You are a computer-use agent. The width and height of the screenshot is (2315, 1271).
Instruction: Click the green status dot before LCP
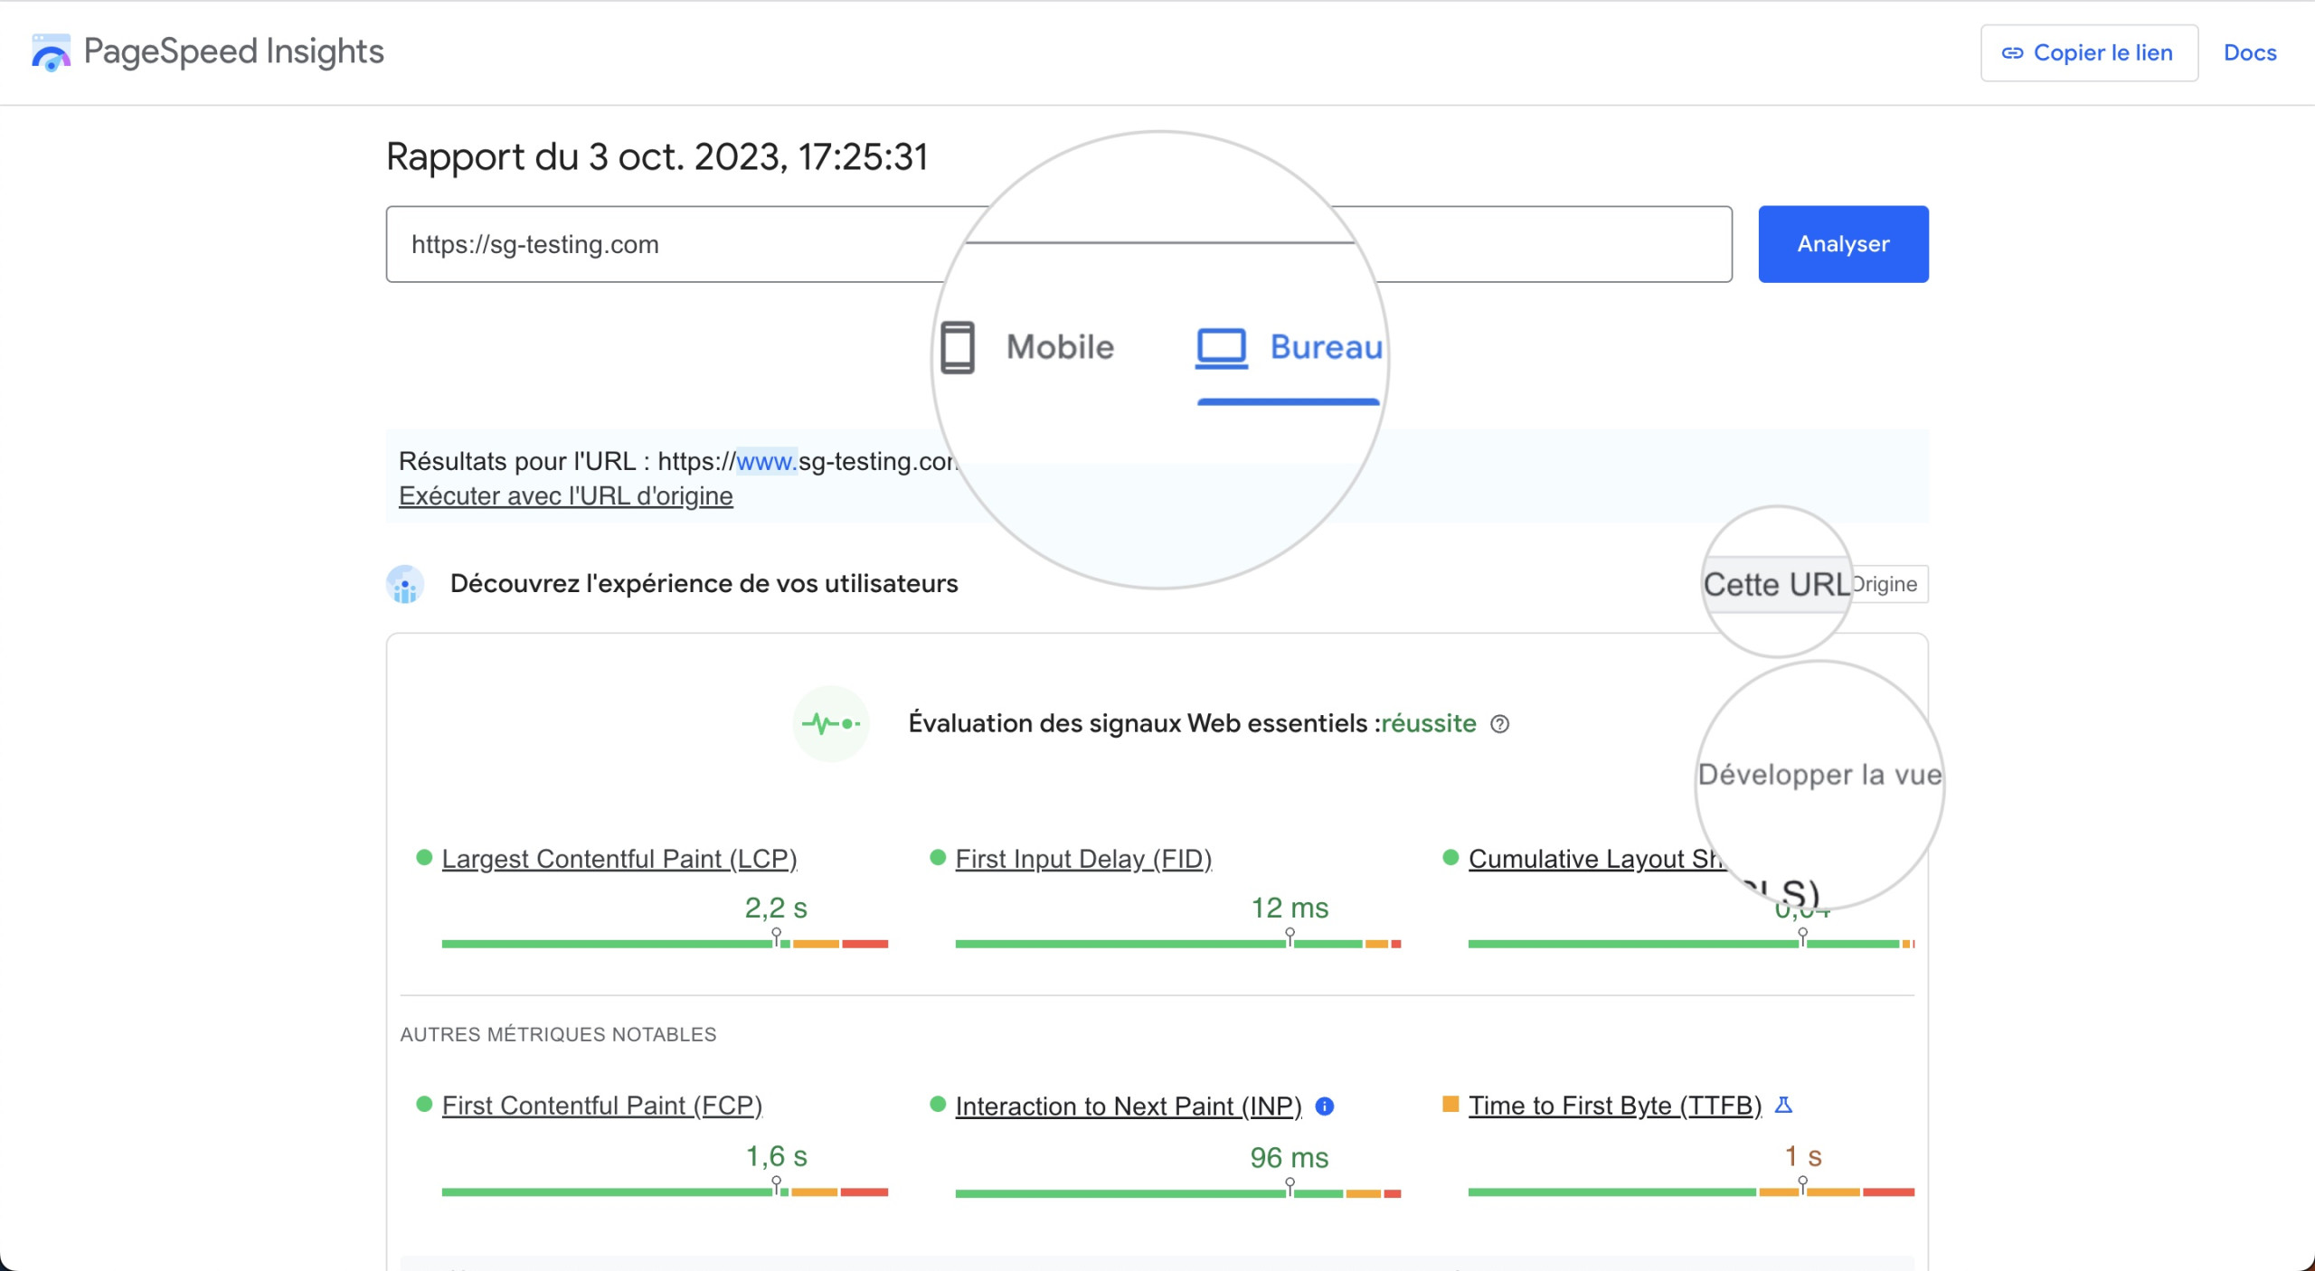pos(424,857)
